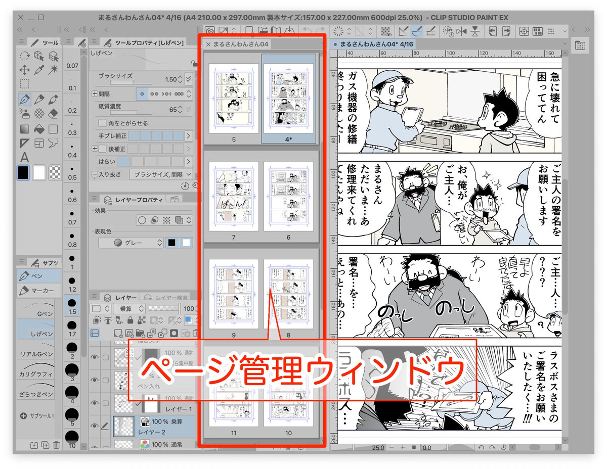The width and height of the screenshot is (607, 469).
Task: Select the Balloon tool
Action: coord(54,143)
